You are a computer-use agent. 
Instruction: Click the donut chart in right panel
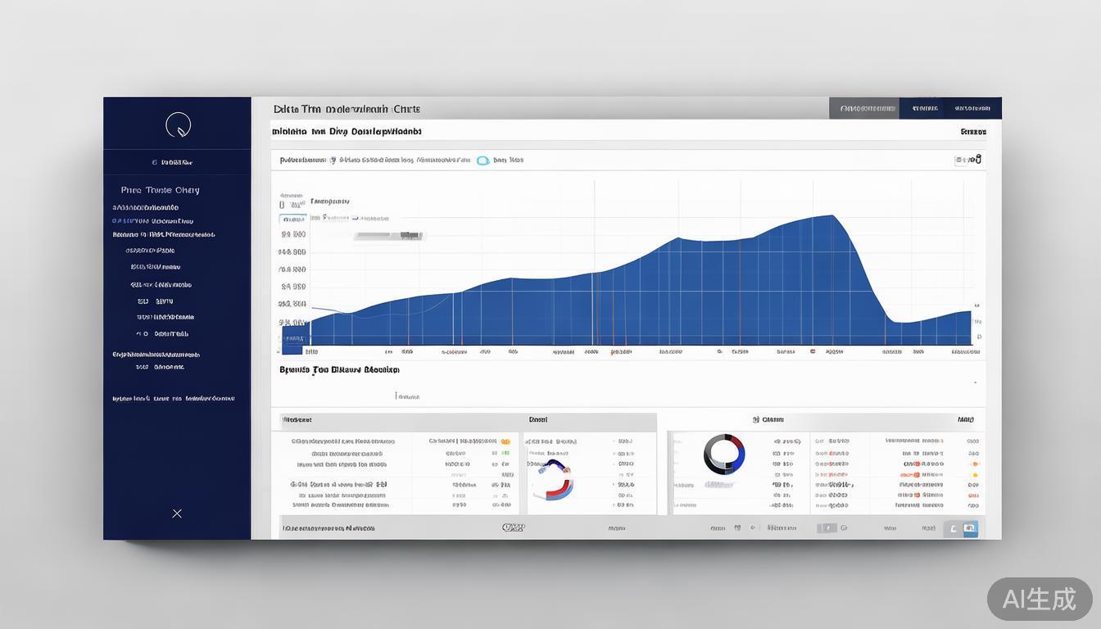[x=724, y=455]
